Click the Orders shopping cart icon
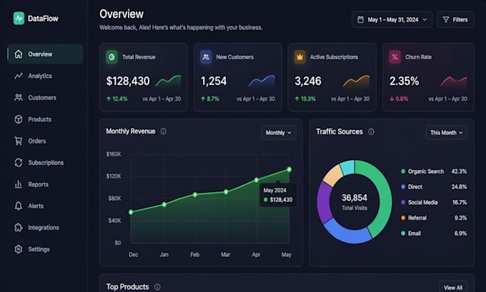486x292 pixels. coord(19,141)
